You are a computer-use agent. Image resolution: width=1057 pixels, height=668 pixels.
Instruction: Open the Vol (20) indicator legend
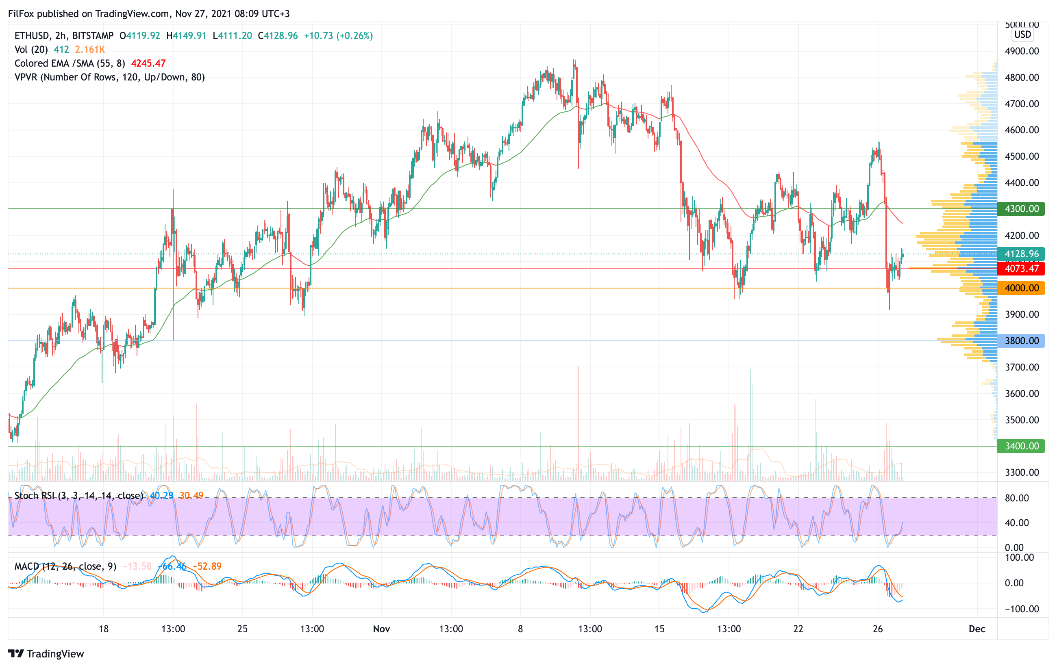tap(31, 50)
